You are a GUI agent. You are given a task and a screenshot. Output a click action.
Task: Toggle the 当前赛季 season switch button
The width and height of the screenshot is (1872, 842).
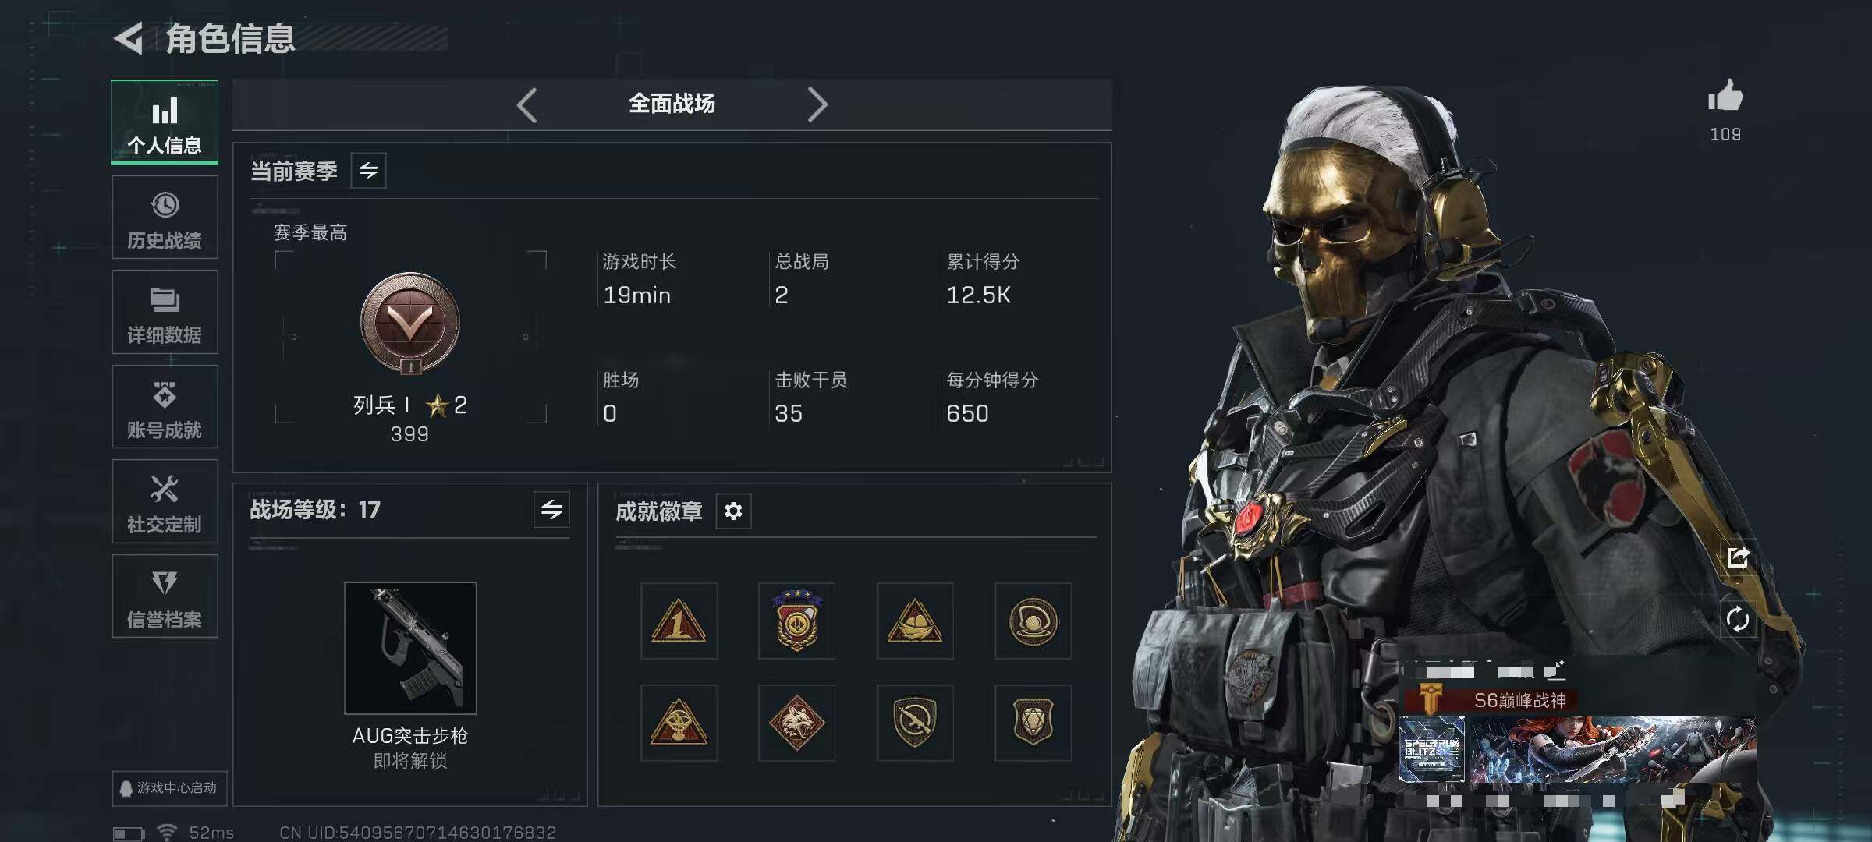[x=368, y=170]
